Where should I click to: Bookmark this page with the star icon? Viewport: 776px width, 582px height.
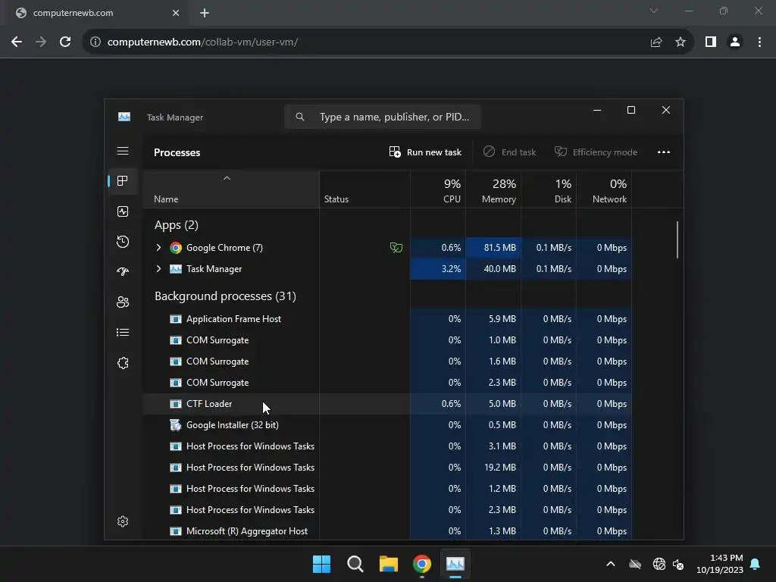(681, 42)
